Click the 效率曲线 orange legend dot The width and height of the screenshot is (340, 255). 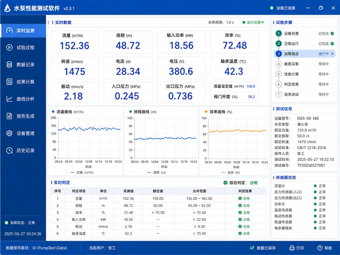pos(206,112)
